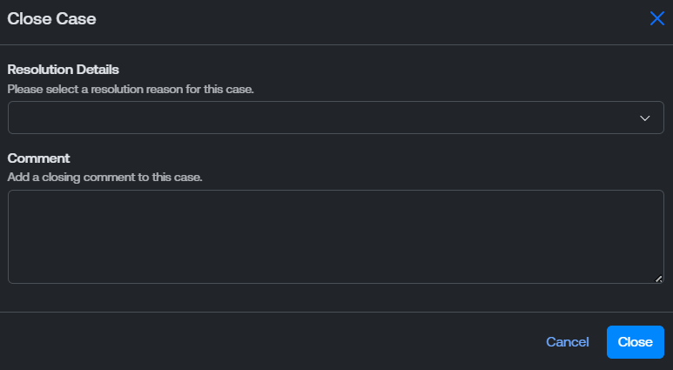Viewport: 673px width, 370px height.
Task: Click 'Add a closing comment' helper text
Action: 104,177
